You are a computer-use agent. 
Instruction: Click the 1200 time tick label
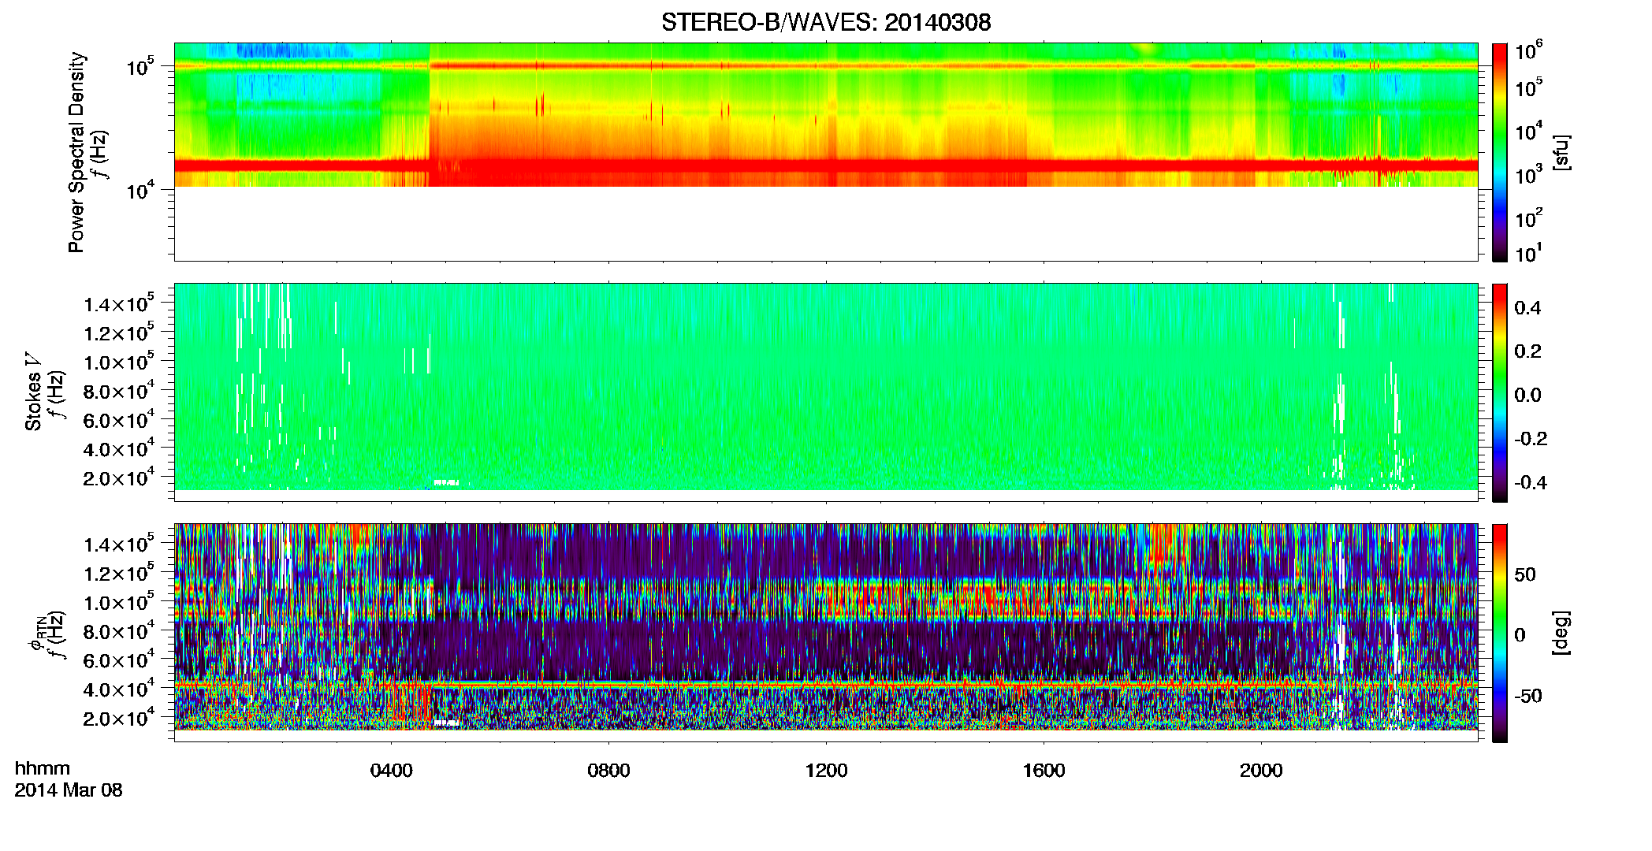pos(826,771)
